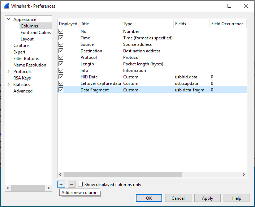255x207 pixels.
Task: Toggle the Source column displayed checkbox
Action: tap(61, 44)
